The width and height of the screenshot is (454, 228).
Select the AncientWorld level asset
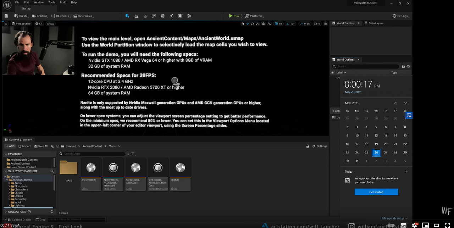click(91, 174)
